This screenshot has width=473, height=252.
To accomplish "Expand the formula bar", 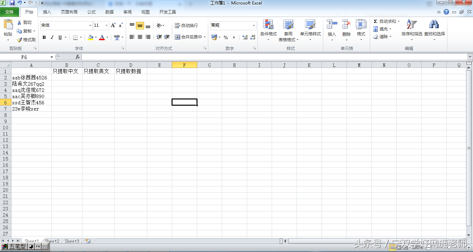I will coord(470,57).
